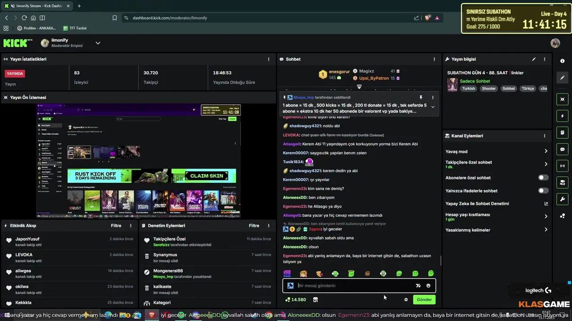This screenshot has height=321, width=572.
Task: Focus the browser address bar
Action: 268,18
